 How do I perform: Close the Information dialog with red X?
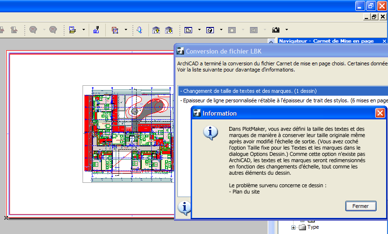[380, 113]
